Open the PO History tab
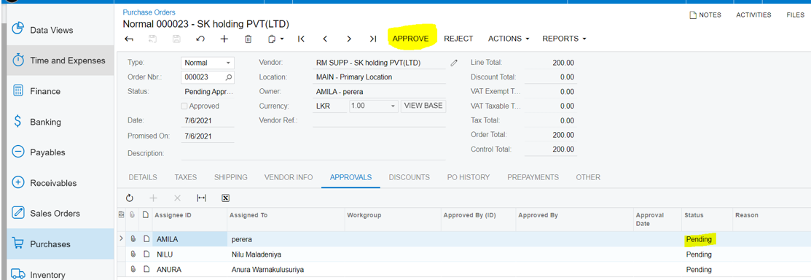Screen dimensions: 811x280 click(x=468, y=177)
